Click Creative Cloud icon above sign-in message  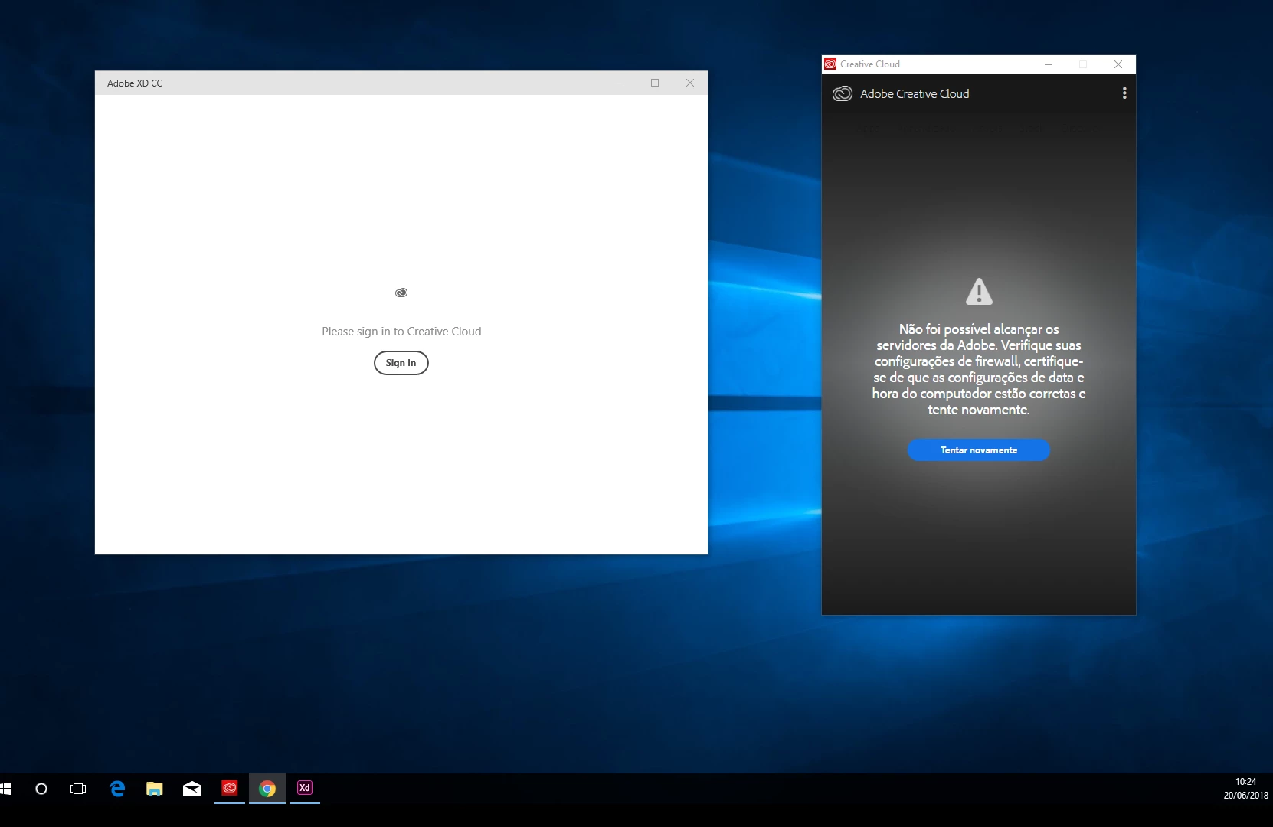point(401,293)
